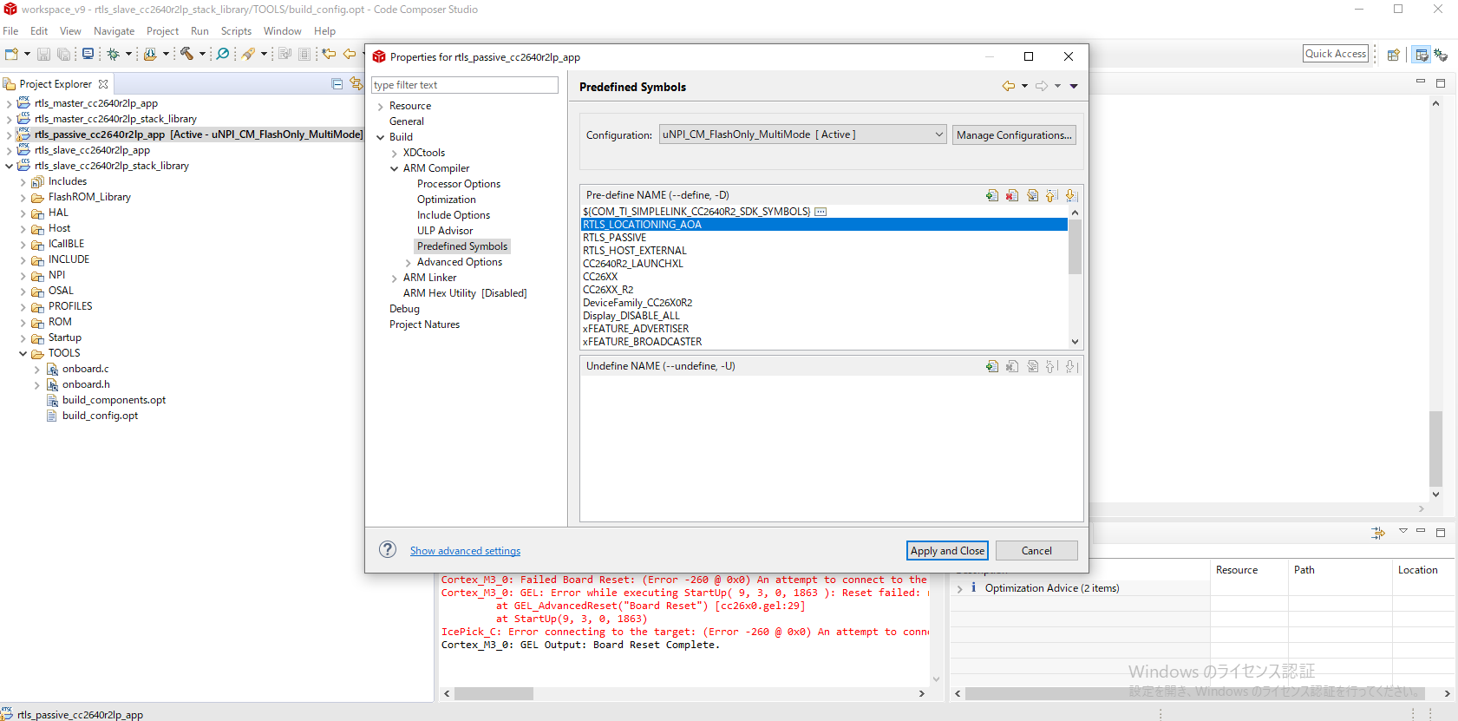Click the back arrow in Predefined Symbols header
The height and width of the screenshot is (721, 1458).
(1008, 86)
